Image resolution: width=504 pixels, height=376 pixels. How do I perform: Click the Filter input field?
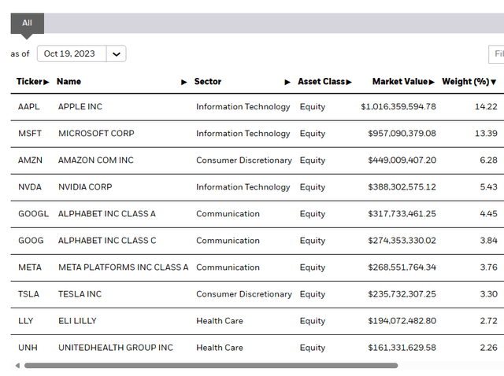[x=496, y=54]
